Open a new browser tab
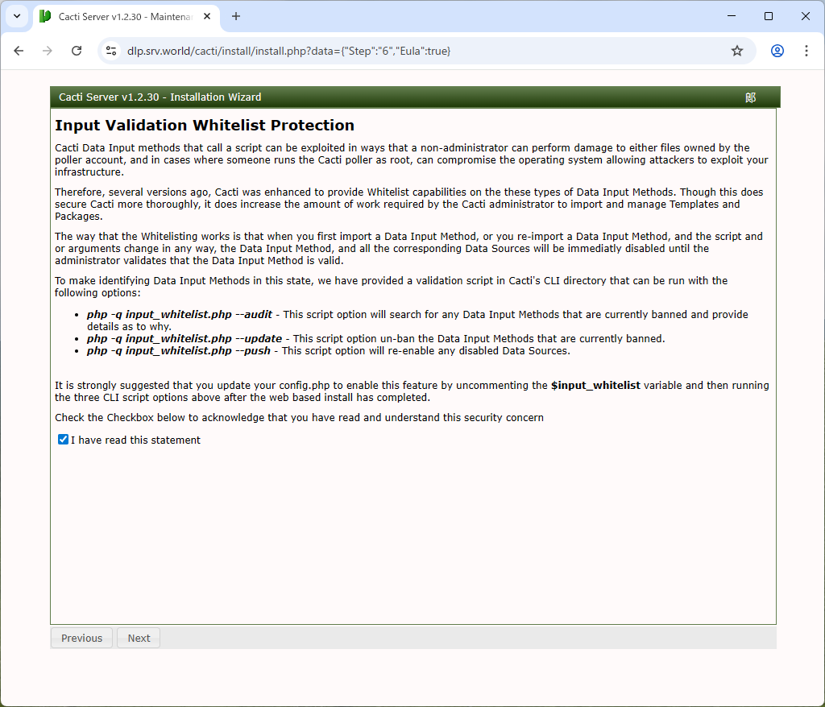This screenshot has height=707, width=825. 236,16
